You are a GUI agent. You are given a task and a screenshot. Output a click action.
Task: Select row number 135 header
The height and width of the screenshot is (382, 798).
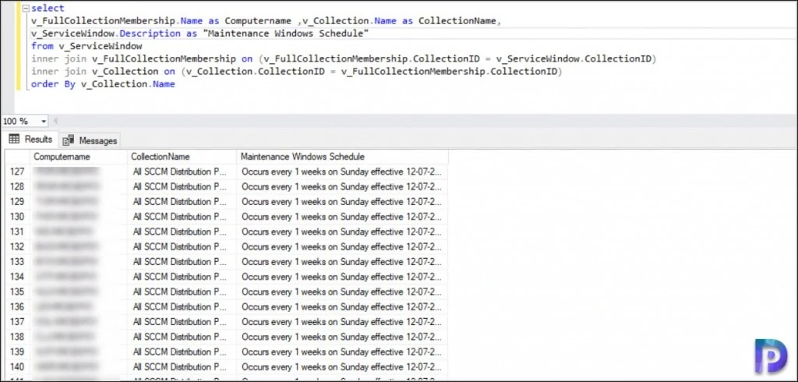(17, 292)
